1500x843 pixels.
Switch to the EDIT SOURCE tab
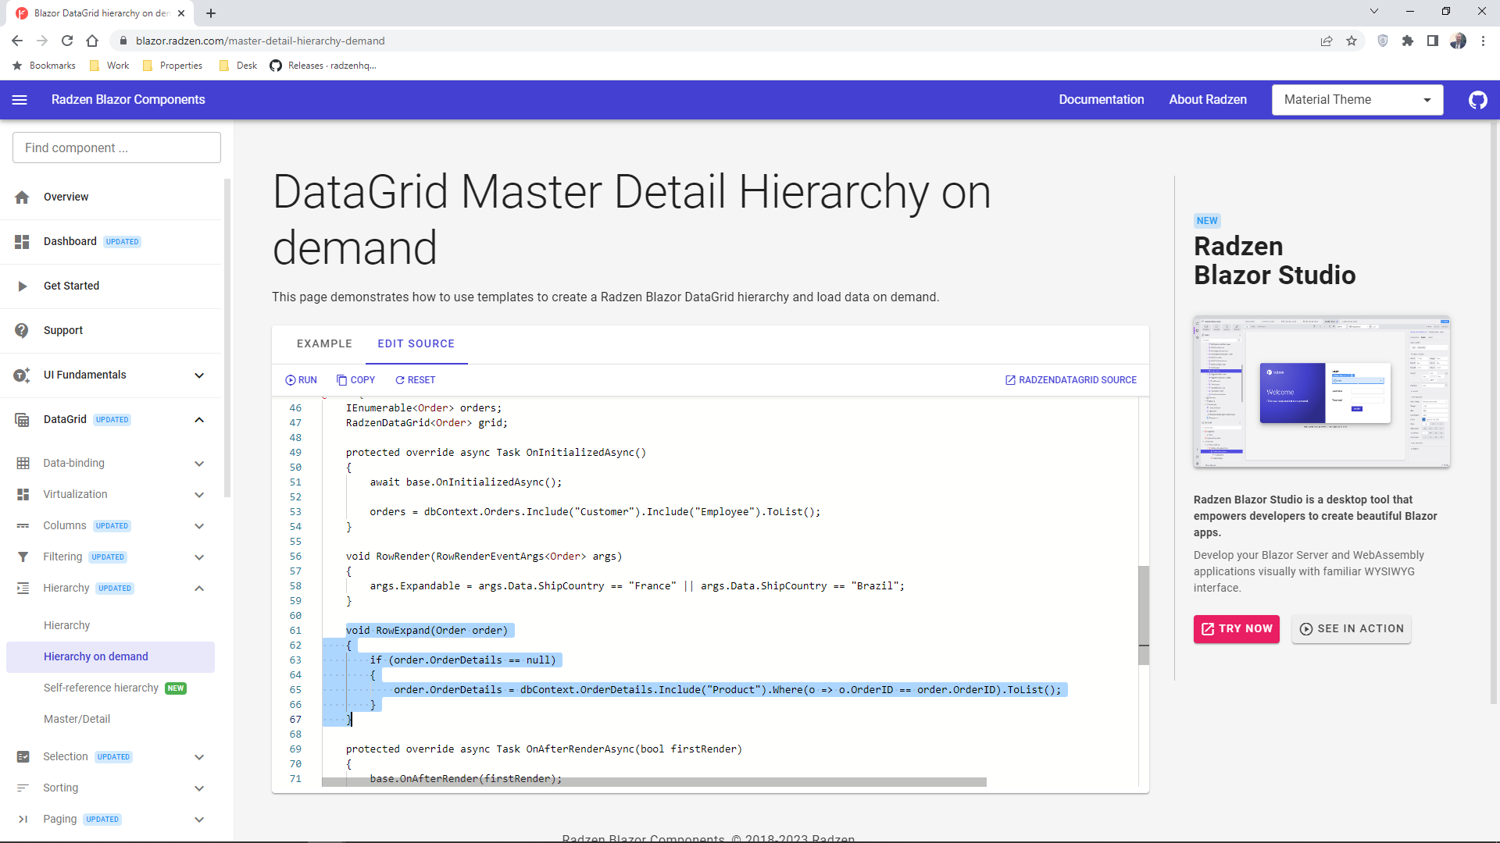coord(416,344)
